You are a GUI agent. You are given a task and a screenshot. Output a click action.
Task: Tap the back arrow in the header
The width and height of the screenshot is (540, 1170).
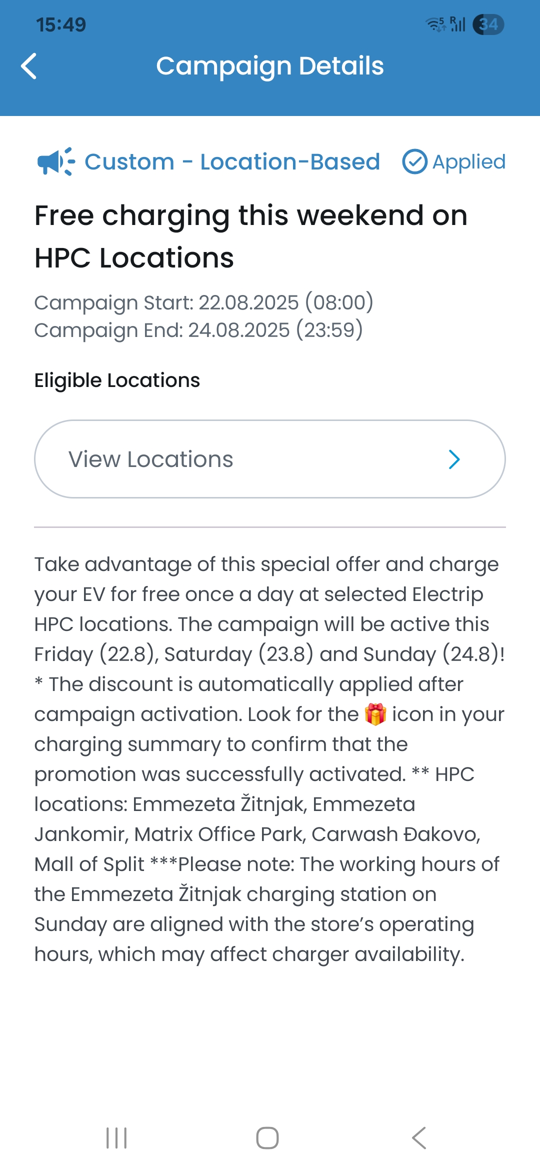pos(28,66)
